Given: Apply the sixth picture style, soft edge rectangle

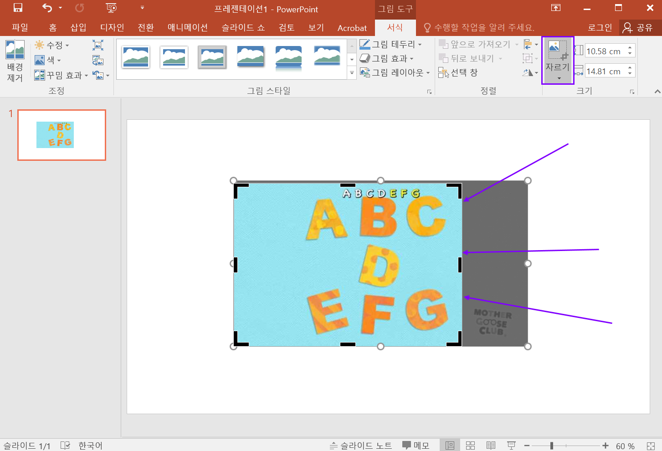Looking at the screenshot, I should [x=327, y=56].
